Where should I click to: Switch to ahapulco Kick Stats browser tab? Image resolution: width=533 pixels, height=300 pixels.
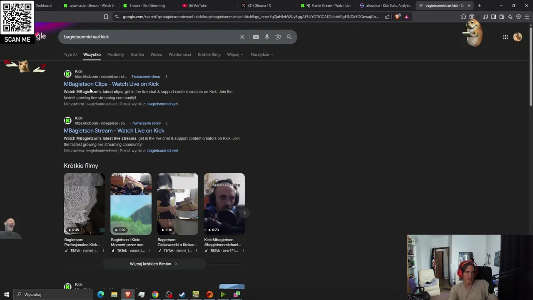[x=386, y=5]
